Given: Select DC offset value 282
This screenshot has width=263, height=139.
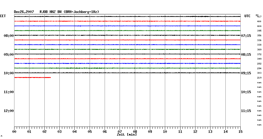Looking at the screenshot, I should click(x=259, y=64).
